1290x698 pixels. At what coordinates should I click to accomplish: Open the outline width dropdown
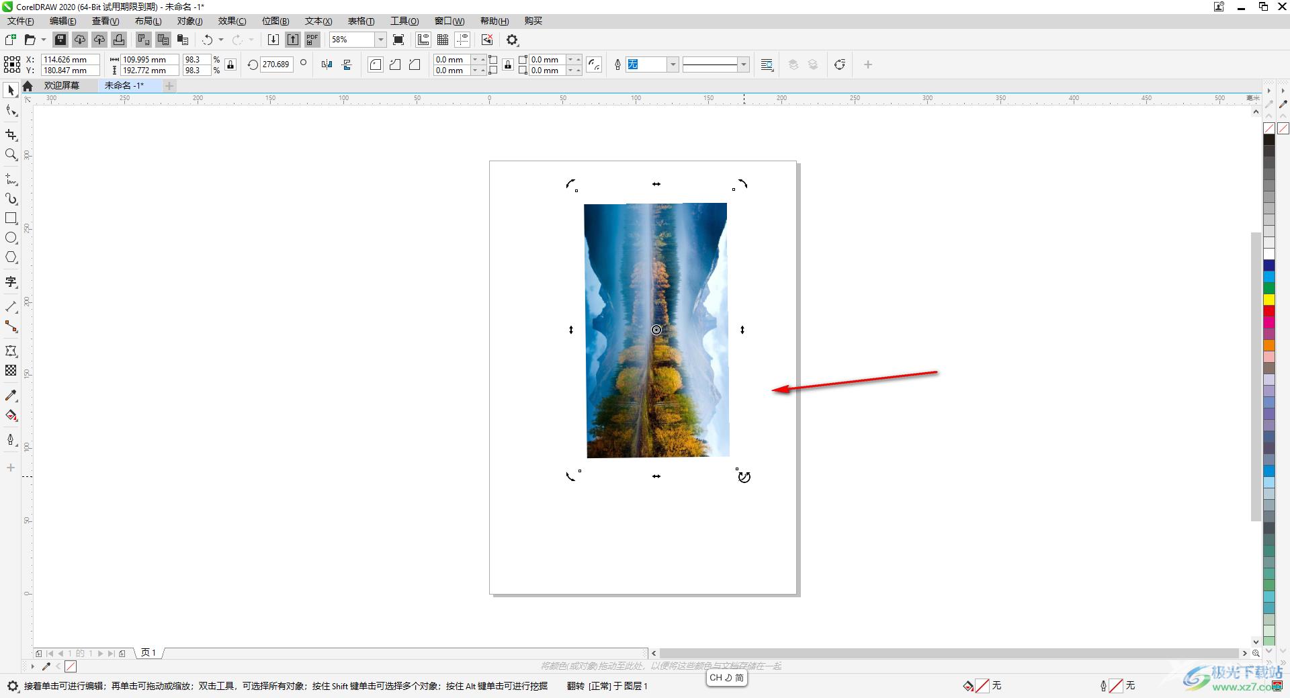coord(673,64)
